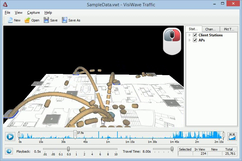Minimize the VisiWave Traffic window
The image size is (242, 161).
(215, 4)
